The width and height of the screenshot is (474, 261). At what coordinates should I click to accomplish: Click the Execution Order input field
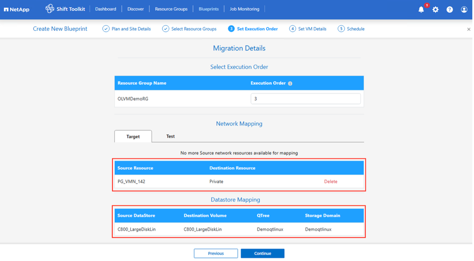[x=305, y=99]
